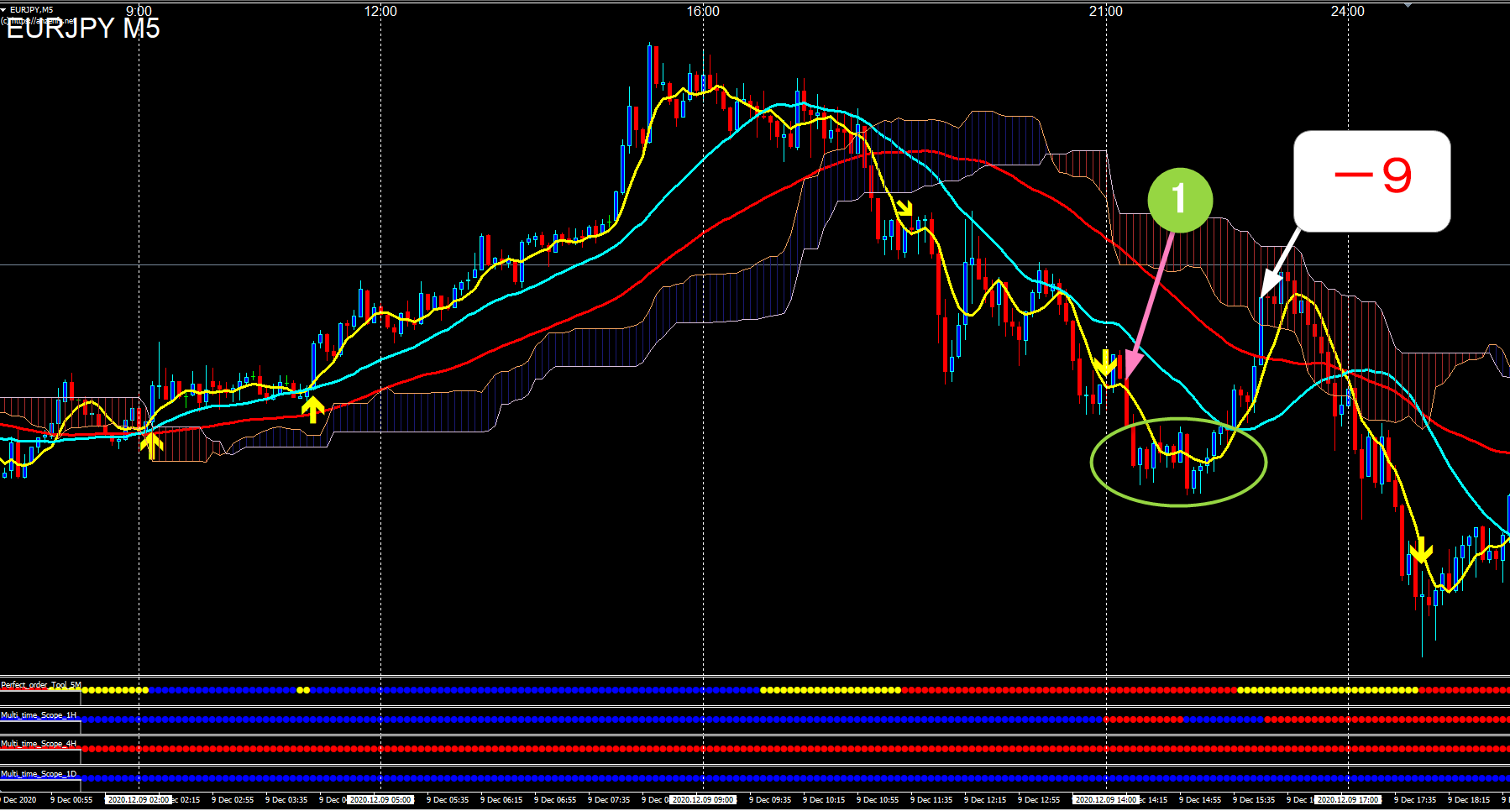Viewport: 1510px width, 811px height.
Task: Click the 9 Dec 02:55 axis label
Action: (233, 800)
